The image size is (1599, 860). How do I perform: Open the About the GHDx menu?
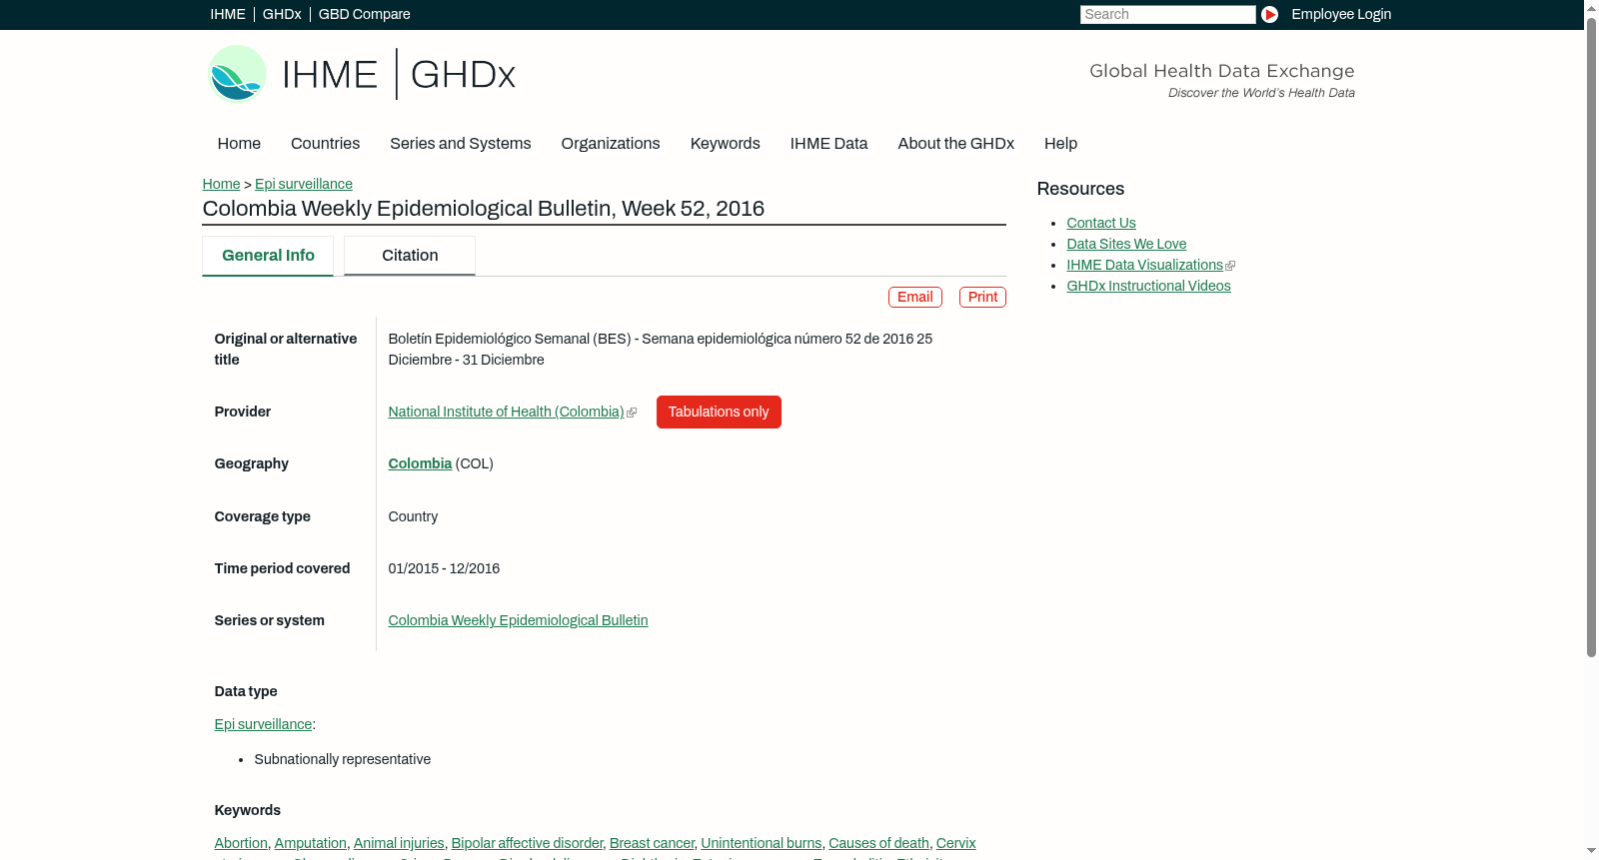coord(956,144)
